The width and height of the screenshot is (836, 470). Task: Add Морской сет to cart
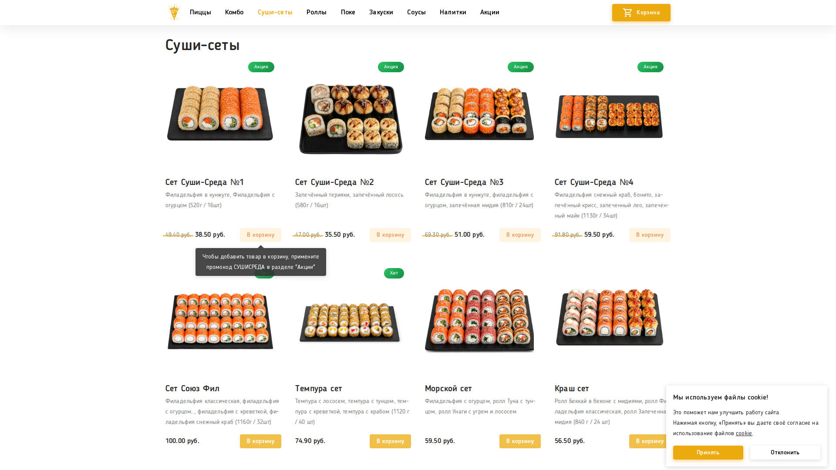[520, 441]
